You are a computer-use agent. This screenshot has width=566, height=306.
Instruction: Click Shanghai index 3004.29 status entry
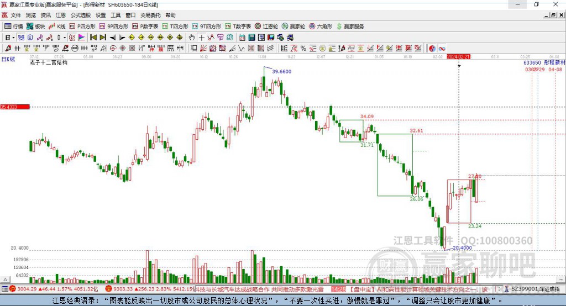click(53, 289)
